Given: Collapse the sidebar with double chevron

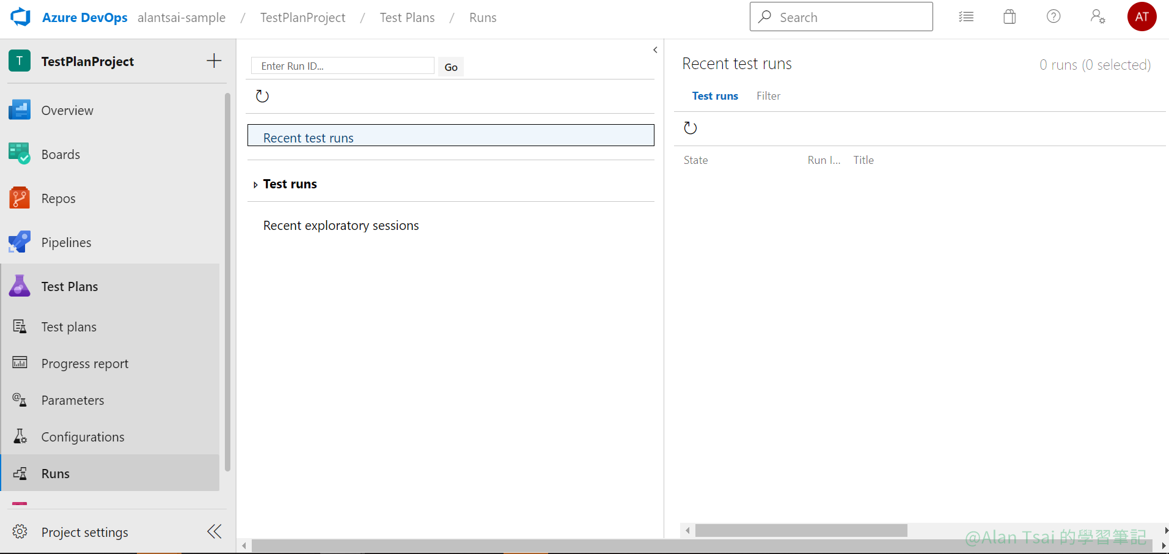Looking at the screenshot, I should click(214, 531).
